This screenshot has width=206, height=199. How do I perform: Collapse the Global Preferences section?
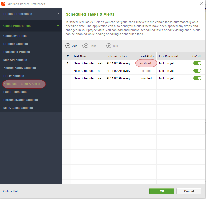[31, 26]
